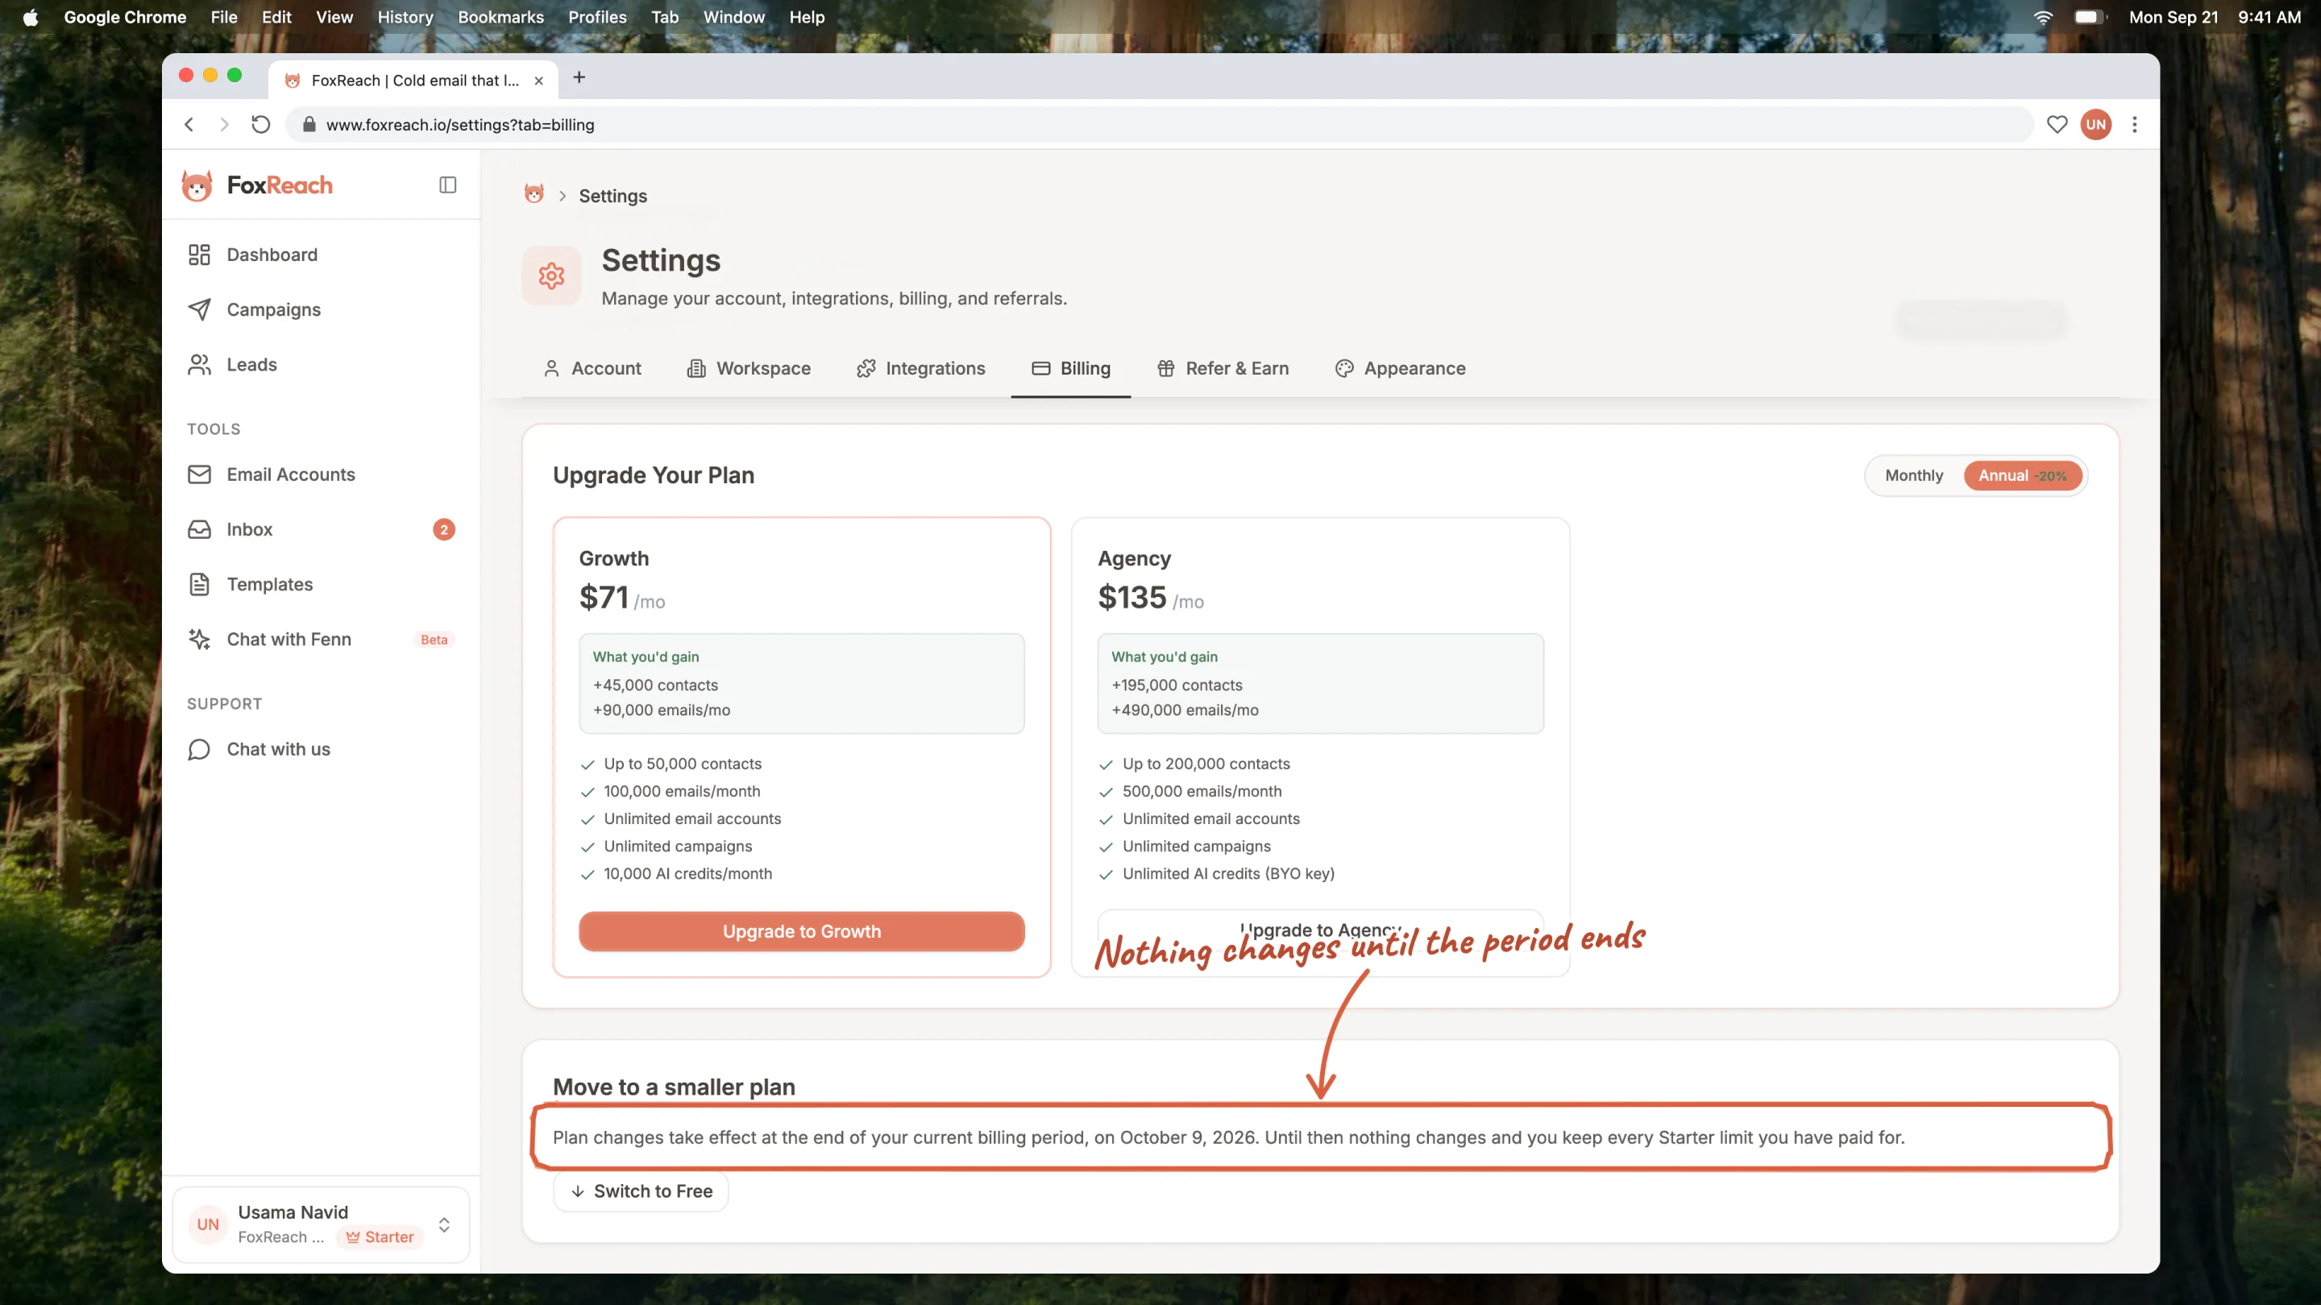The image size is (2321, 1305).
Task: Click Switch to Free button
Action: [641, 1191]
